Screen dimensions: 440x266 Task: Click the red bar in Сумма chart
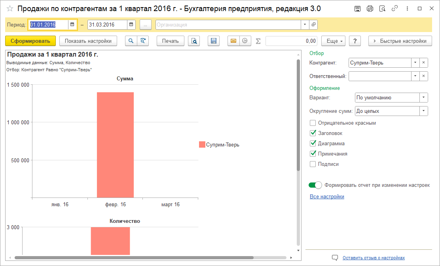115,145
